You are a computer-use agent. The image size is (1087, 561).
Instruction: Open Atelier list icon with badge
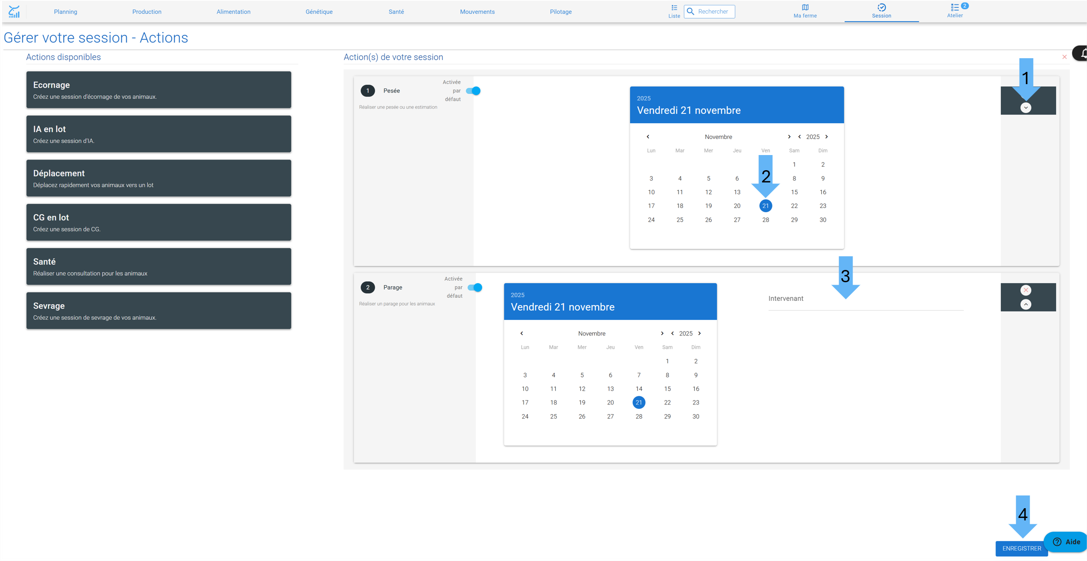click(955, 11)
